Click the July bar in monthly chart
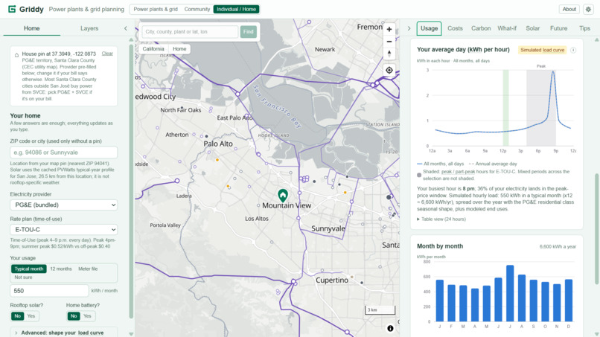600x337 pixels. (x=510, y=293)
